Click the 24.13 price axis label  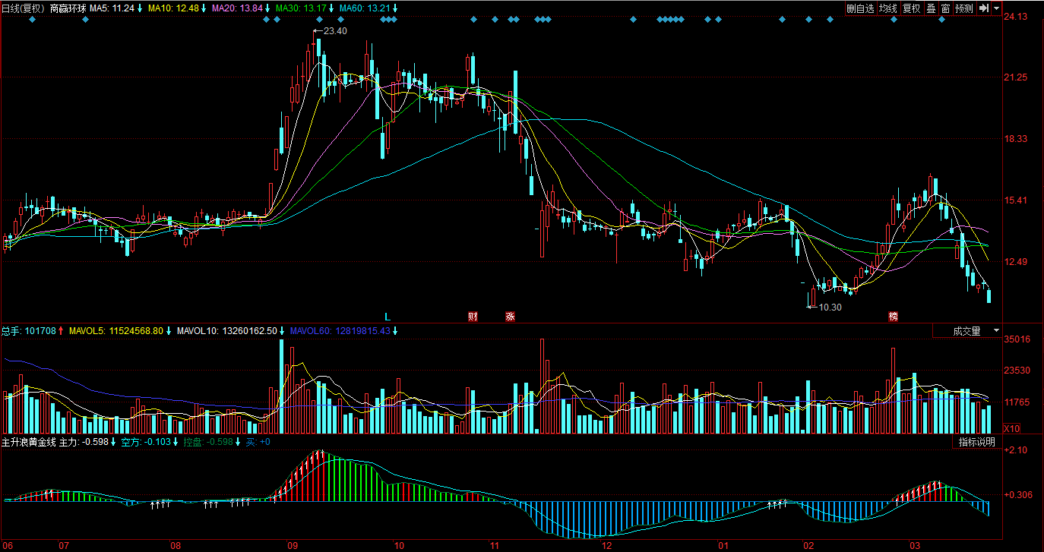[x=1016, y=17]
